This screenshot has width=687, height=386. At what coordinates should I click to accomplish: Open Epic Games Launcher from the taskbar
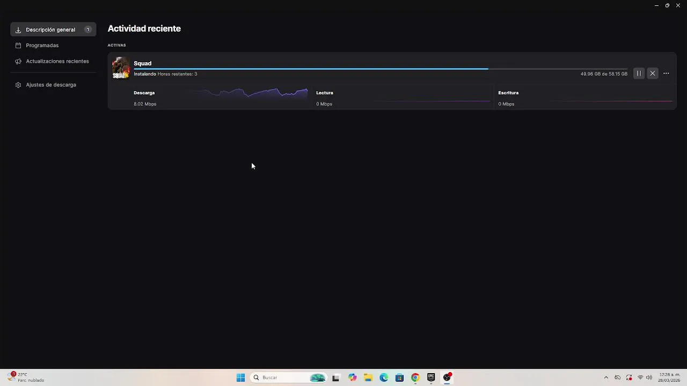431,377
